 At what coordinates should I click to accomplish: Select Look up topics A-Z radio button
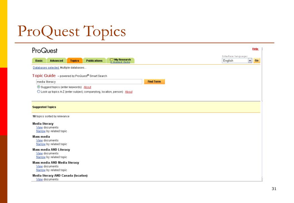pos(39,92)
